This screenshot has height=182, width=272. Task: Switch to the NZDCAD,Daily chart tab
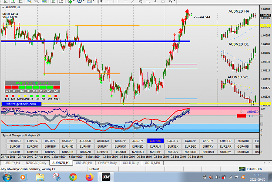click(x=36, y=163)
